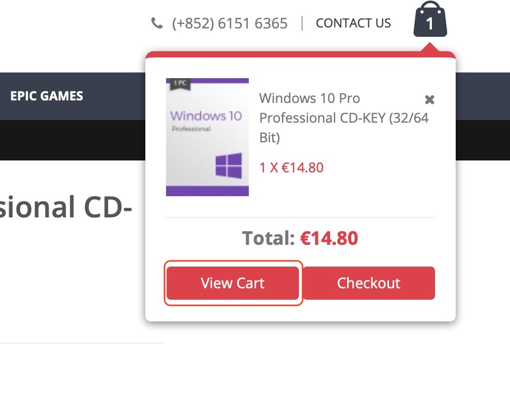Click the "Windows 10" text on product box
Viewport: 510px width, 411px height.
(206, 116)
